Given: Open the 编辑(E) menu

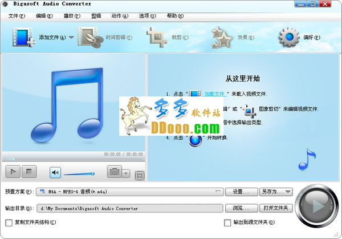Looking at the screenshot, I should [44, 16].
